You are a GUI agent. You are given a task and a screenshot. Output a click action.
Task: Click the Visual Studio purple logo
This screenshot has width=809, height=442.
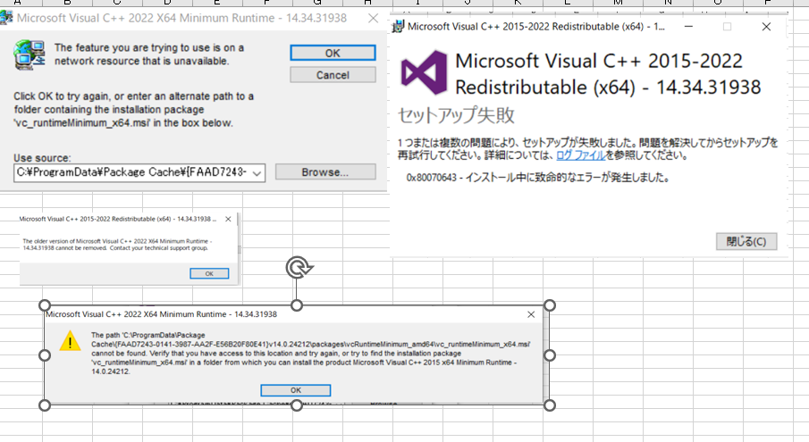(424, 72)
